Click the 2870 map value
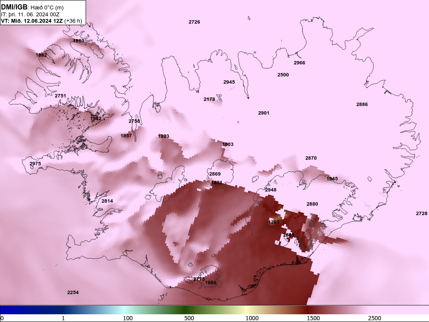This screenshot has width=429, height=322. coord(311,158)
